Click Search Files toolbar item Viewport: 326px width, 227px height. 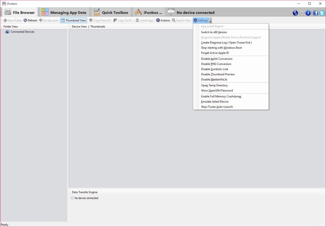click(x=181, y=20)
